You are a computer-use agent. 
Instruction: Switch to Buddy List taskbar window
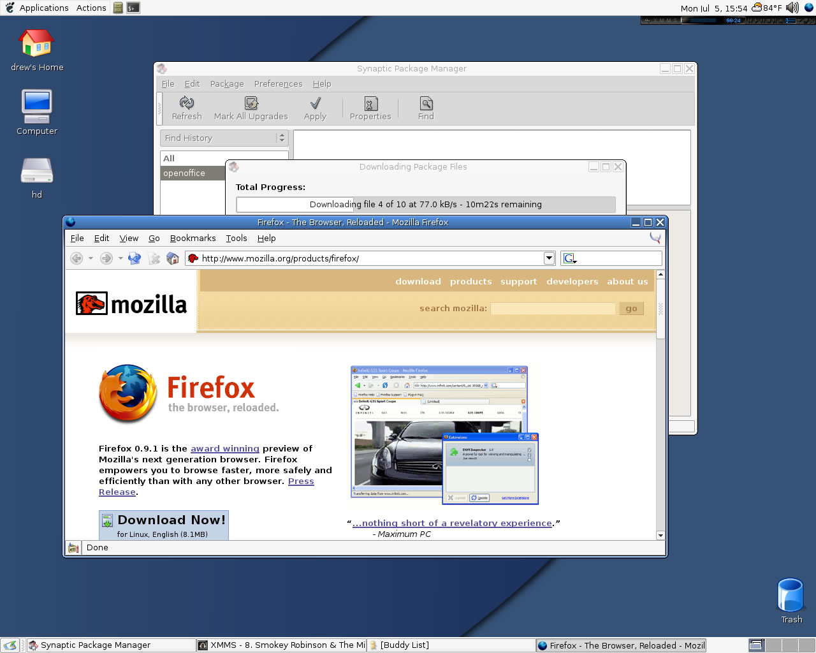click(x=451, y=645)
